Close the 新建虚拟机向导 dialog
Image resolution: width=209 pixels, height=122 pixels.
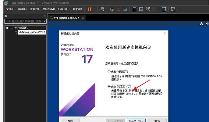pyautogui.click(x=165, y=34)
